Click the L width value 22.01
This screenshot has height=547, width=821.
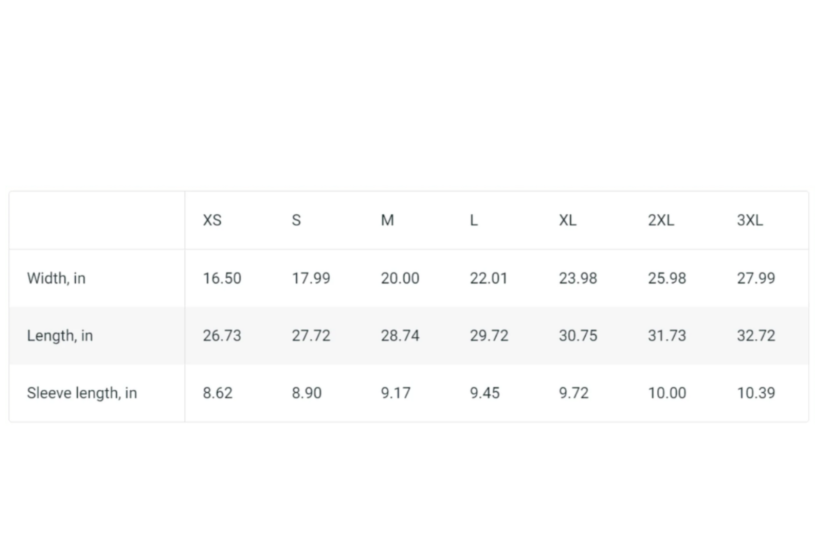[489, 278]
